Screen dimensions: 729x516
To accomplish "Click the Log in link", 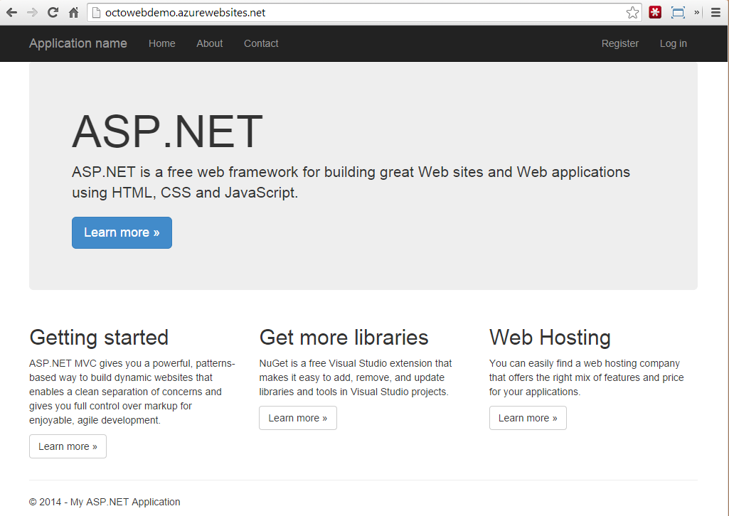I will [x=672, y=43].
